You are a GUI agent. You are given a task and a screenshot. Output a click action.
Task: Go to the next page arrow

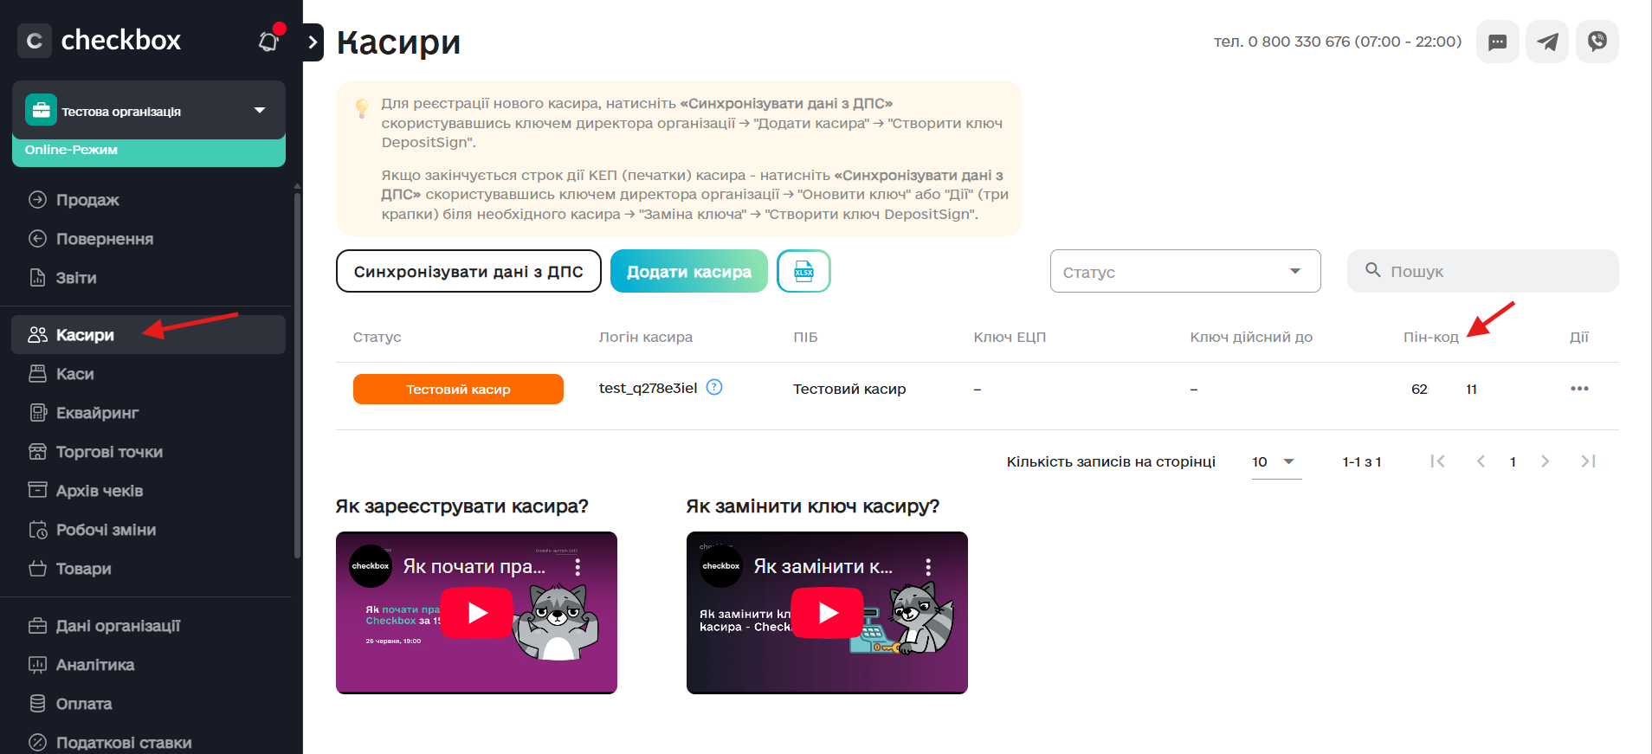1545,461
